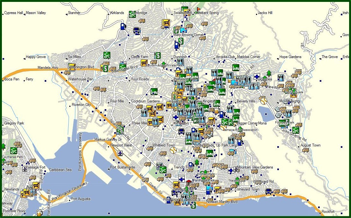
Task: Click the envelope post office icon above Mary Browns Corner
Action: (x=183, y=30)
